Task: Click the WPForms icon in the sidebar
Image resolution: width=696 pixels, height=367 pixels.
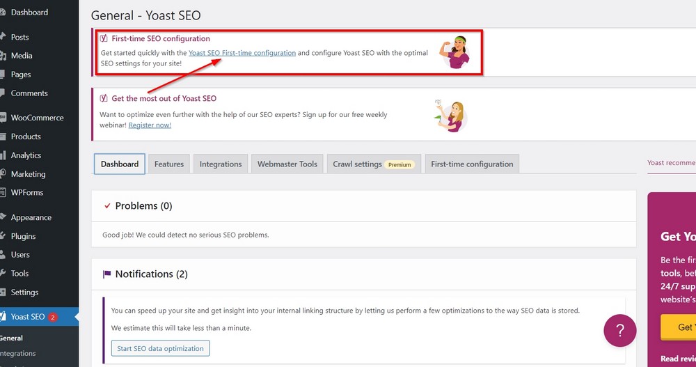Action: coord(3,193)
